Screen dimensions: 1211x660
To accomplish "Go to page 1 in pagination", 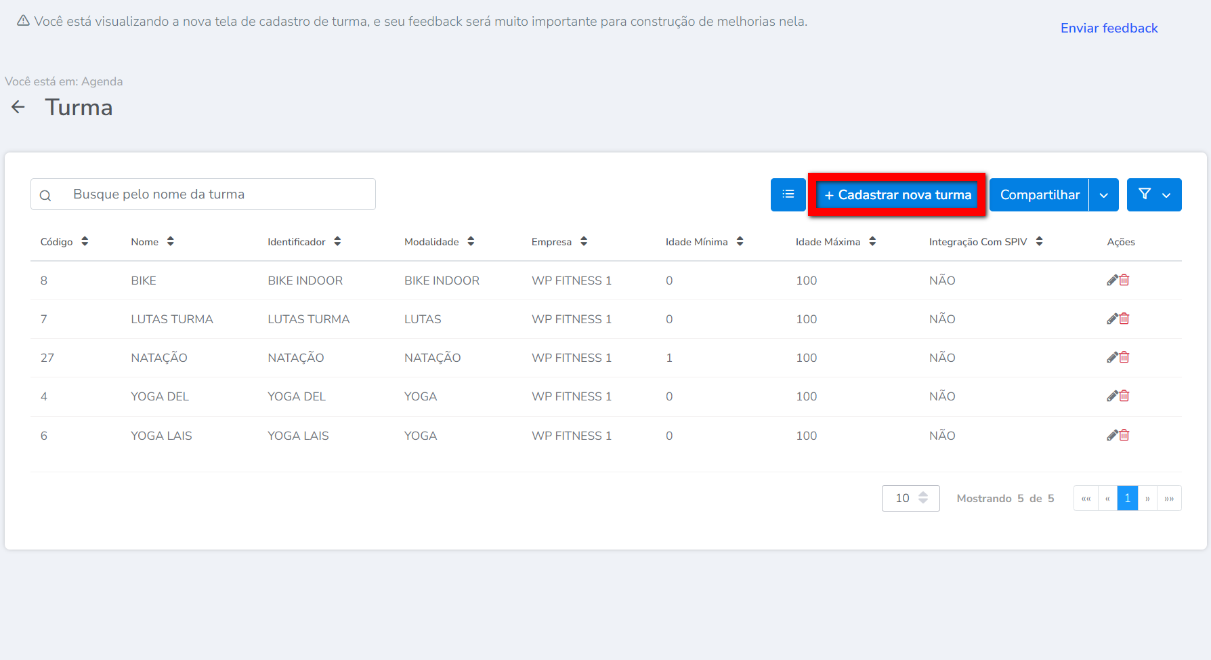I will click(1127, 498).
